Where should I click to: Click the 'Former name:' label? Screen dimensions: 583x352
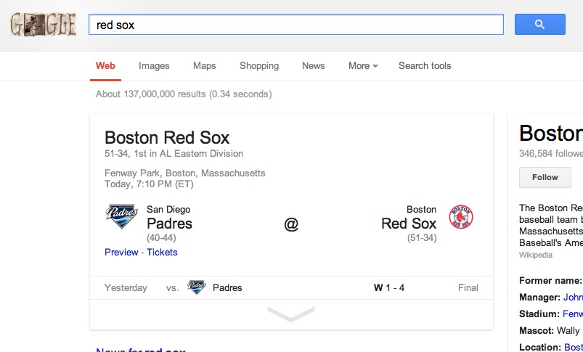coord(550,281)
